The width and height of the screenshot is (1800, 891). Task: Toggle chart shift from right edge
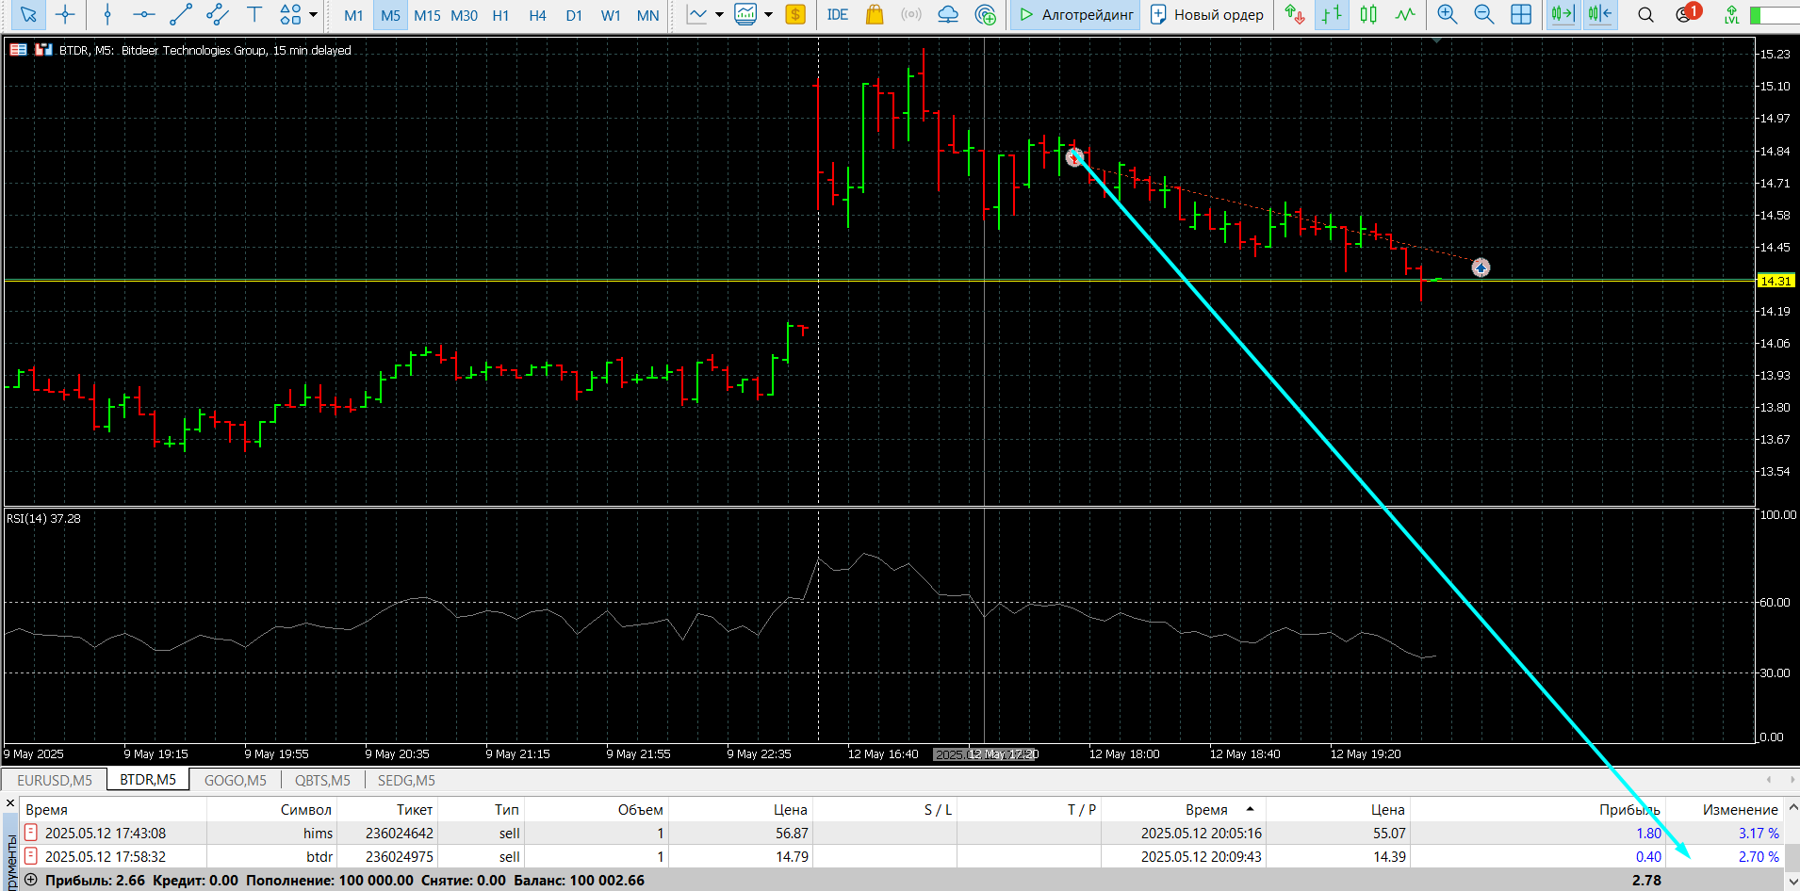[x=1599, y=14]
